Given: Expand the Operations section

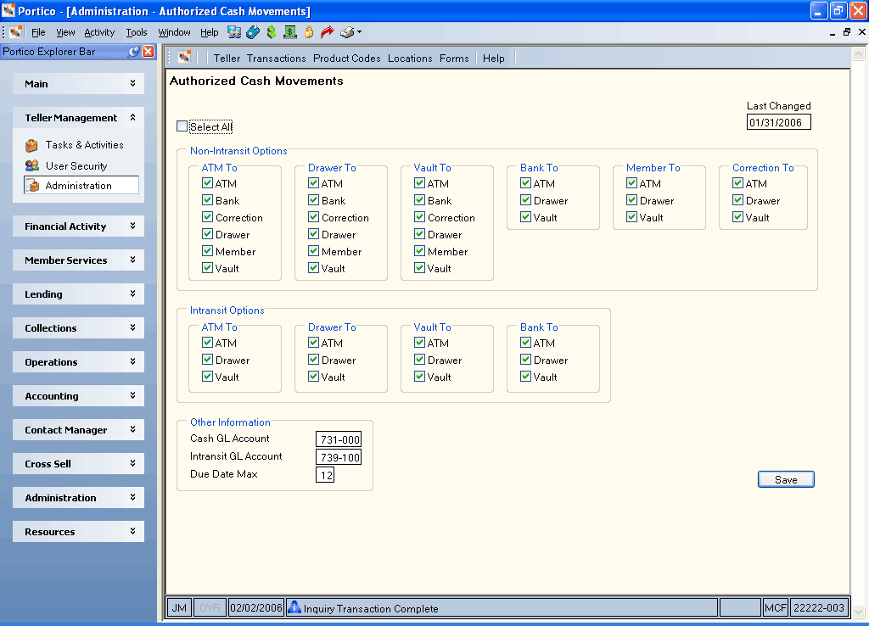Looking at the screenshot, I should pos(133,361).
